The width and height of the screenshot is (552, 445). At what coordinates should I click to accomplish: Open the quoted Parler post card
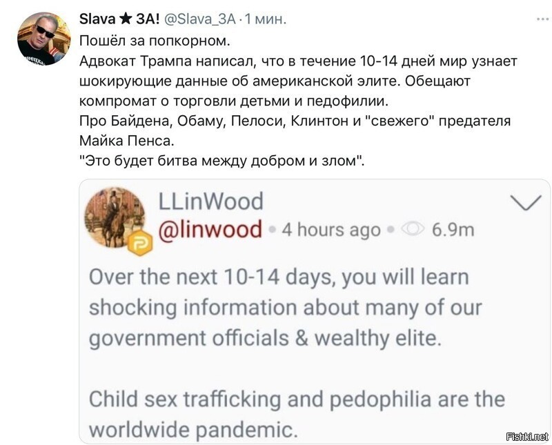coord(315,311)
